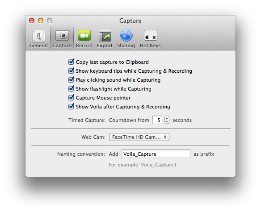Open the General preferences switch icon

39,36
